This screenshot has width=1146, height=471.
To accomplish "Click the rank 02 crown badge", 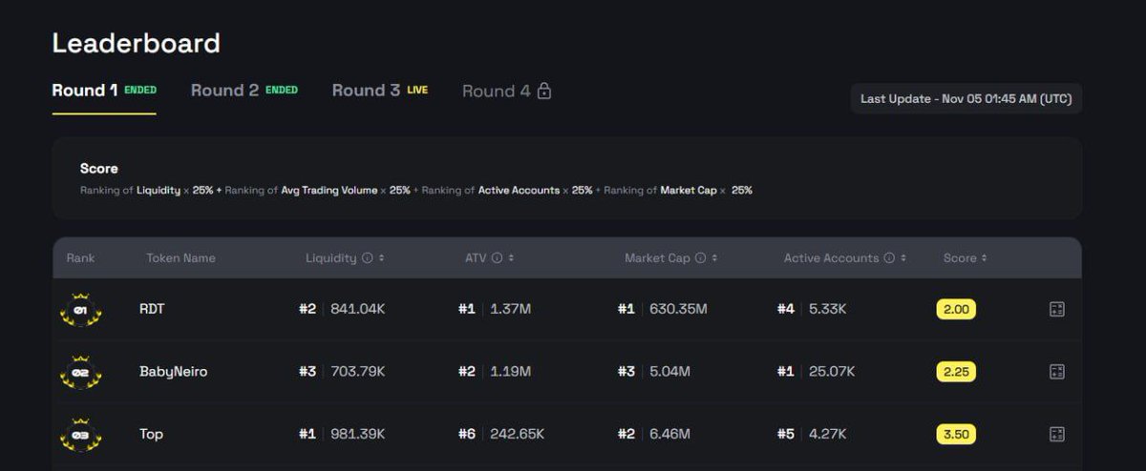I will pos(80,372).
